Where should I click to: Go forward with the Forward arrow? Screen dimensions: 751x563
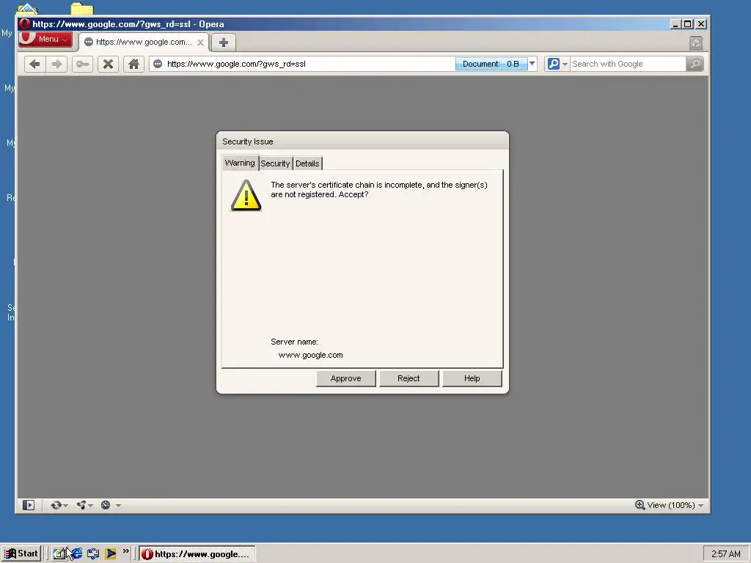(x=56, y=65)
